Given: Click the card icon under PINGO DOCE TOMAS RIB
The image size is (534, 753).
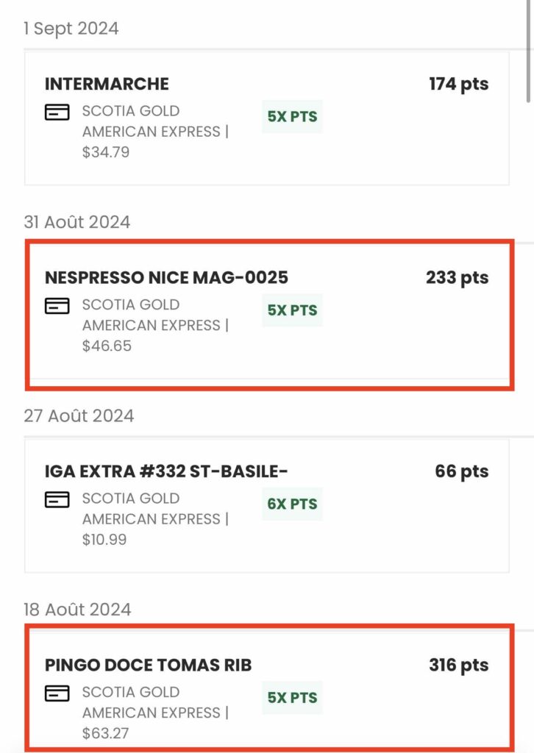Looking at the screenshot, I should (57, 693).
